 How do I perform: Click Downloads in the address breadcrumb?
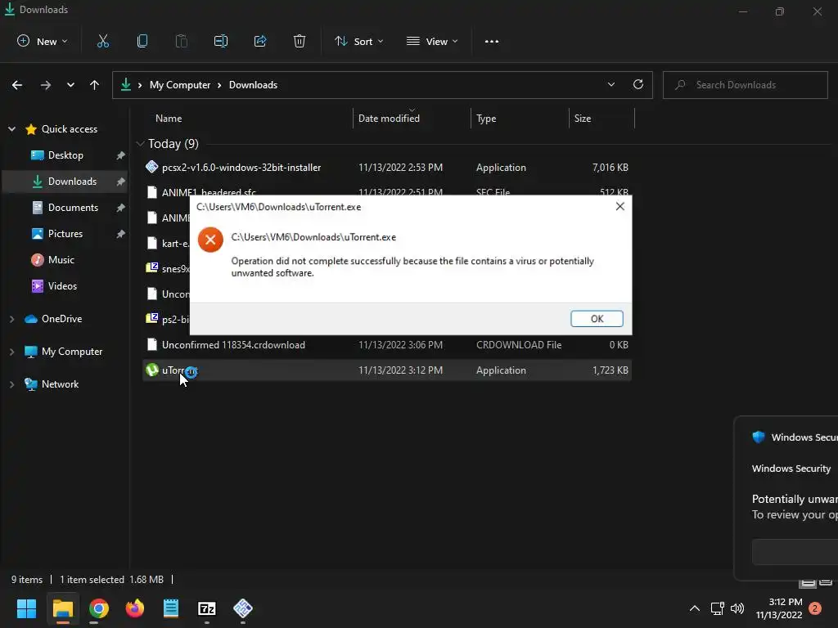click(x=254, y=85)
